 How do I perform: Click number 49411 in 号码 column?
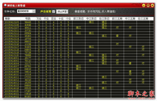[28, 28]
